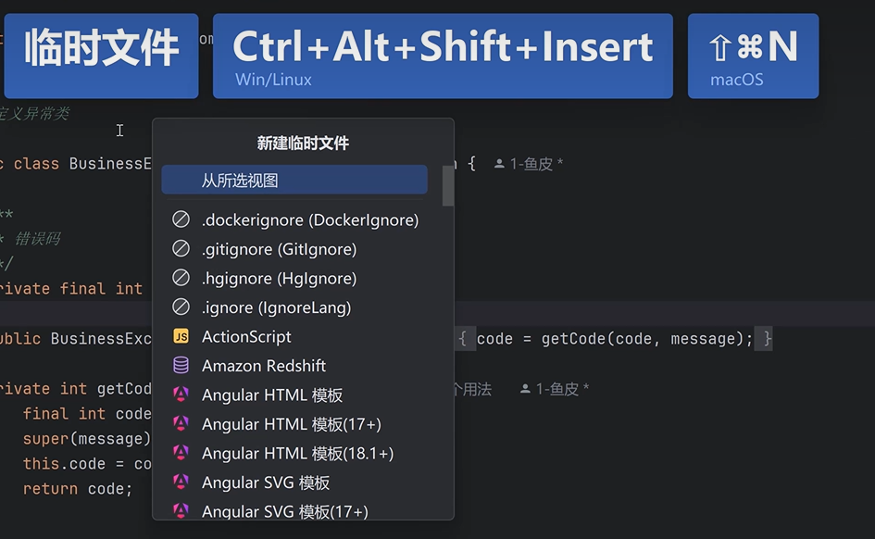875x539 pixels.
Task: Click the 1-鱼皮 author hint beside 个用法
Action: 556,389
